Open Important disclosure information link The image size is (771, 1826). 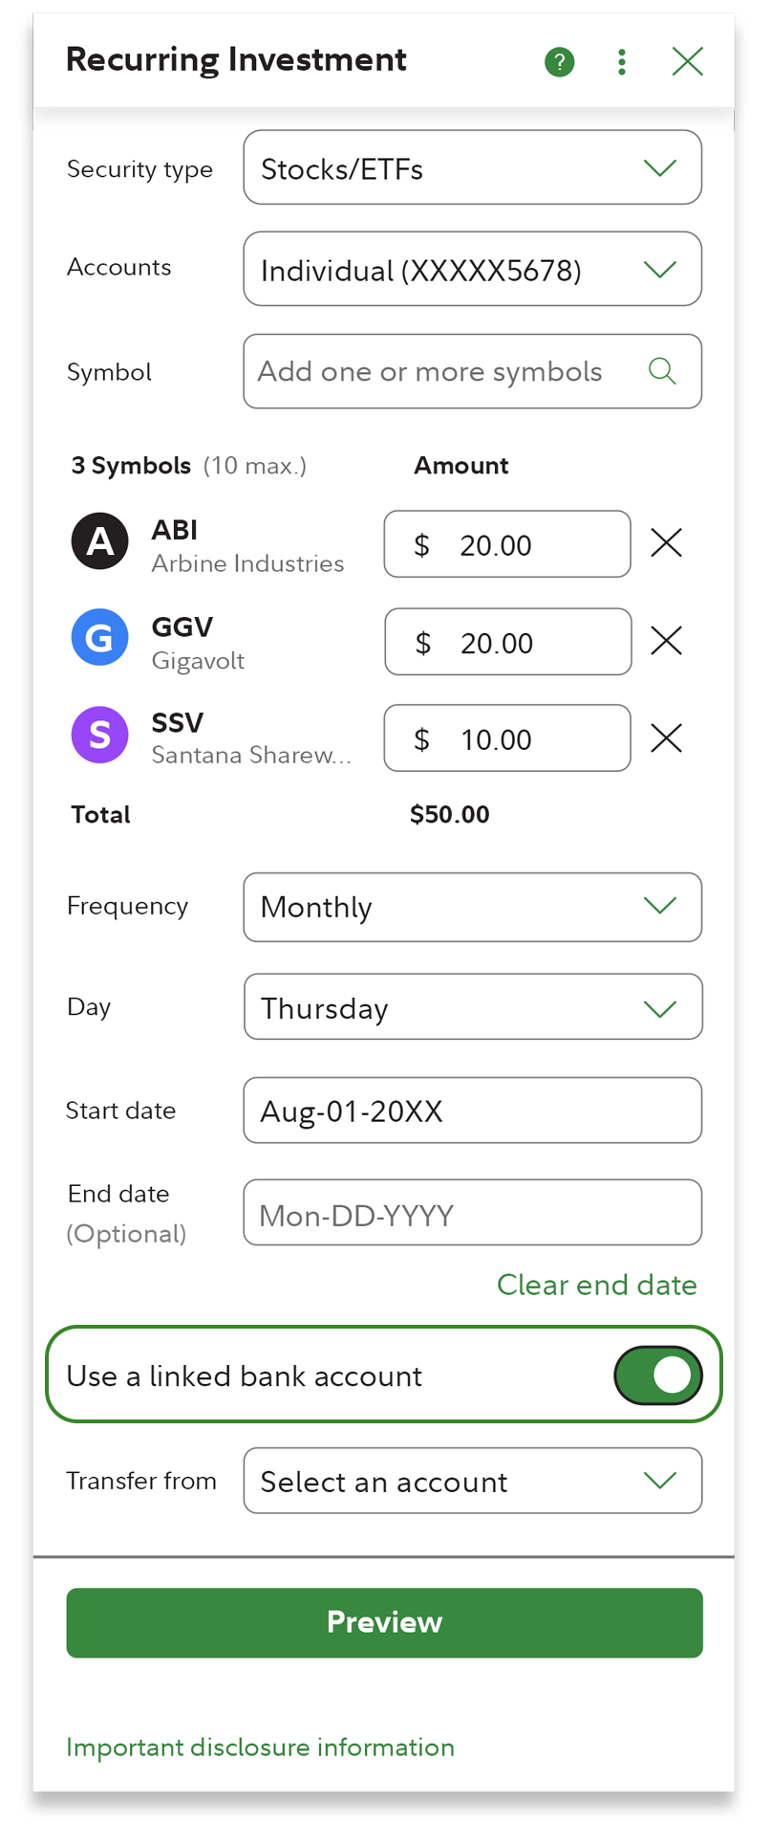tap(260, 1748)
